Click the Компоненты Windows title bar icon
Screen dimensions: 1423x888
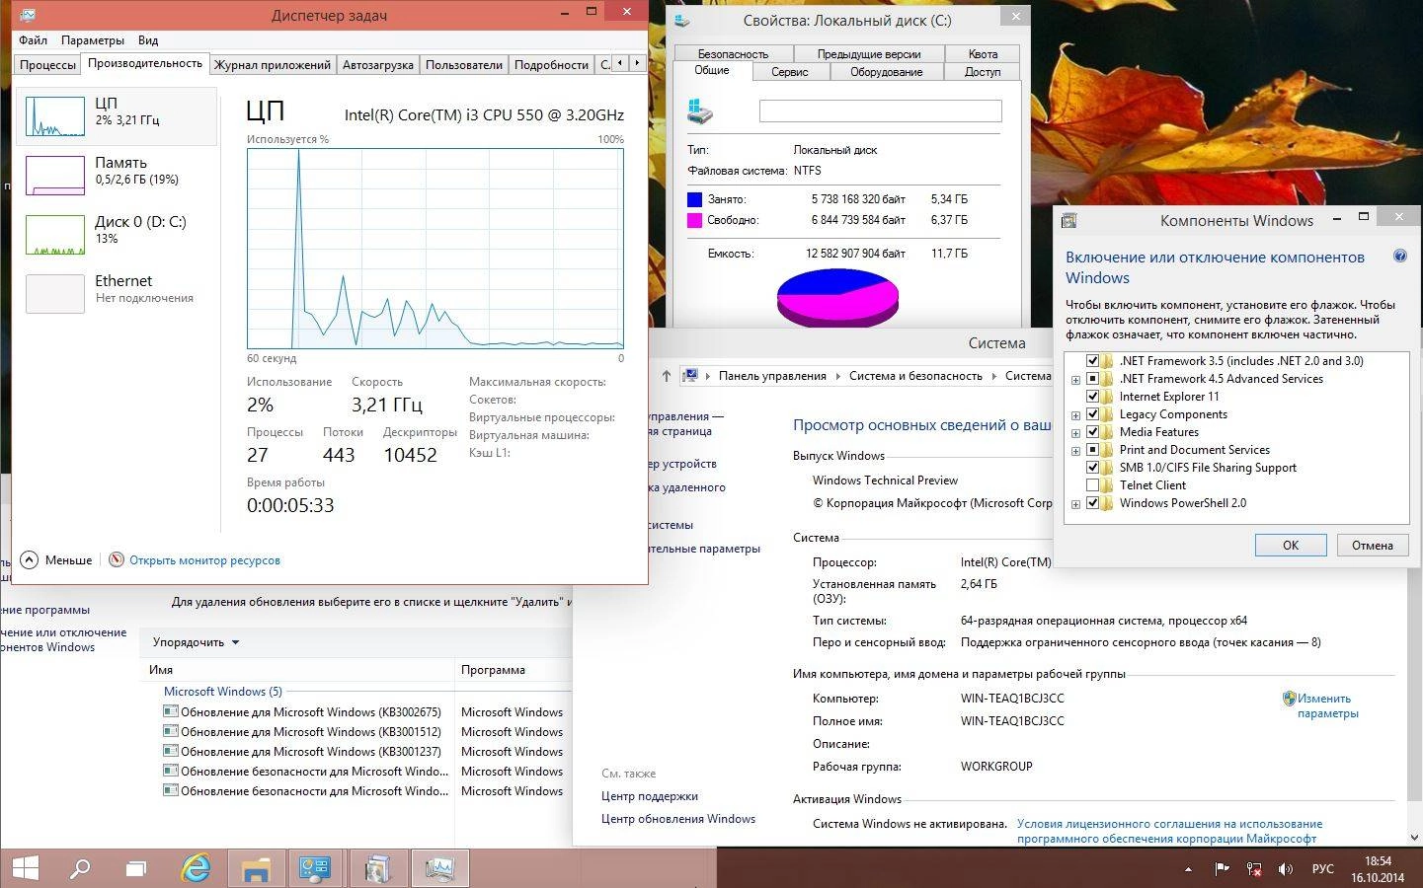click(x=1068, y=221)
